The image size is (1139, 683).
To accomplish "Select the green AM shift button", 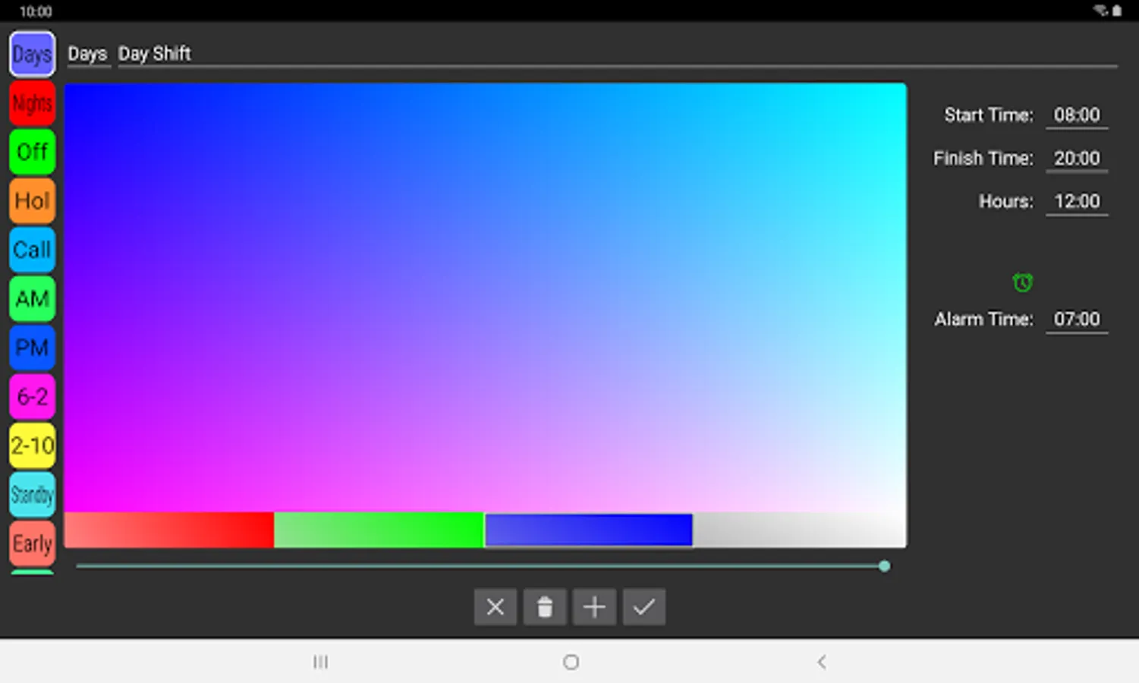I will 32,299.
